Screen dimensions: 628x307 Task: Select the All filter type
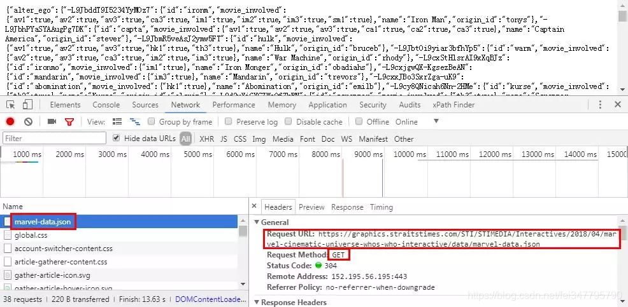coord(185,139)
